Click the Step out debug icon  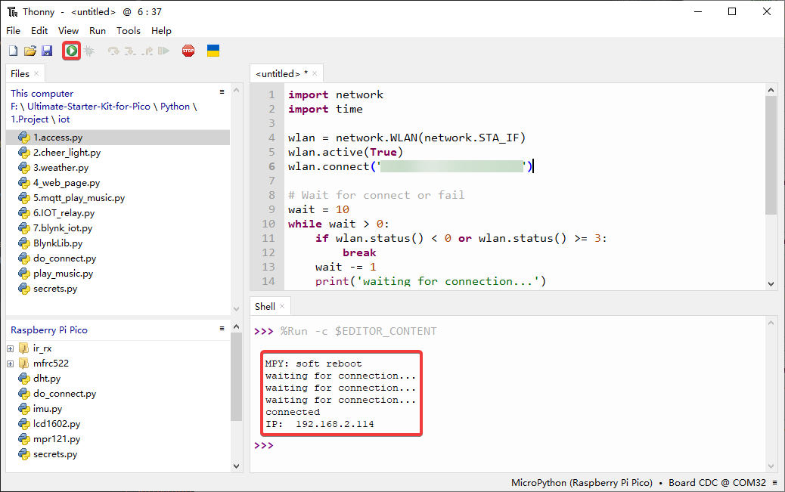click(x=147, y=51)
